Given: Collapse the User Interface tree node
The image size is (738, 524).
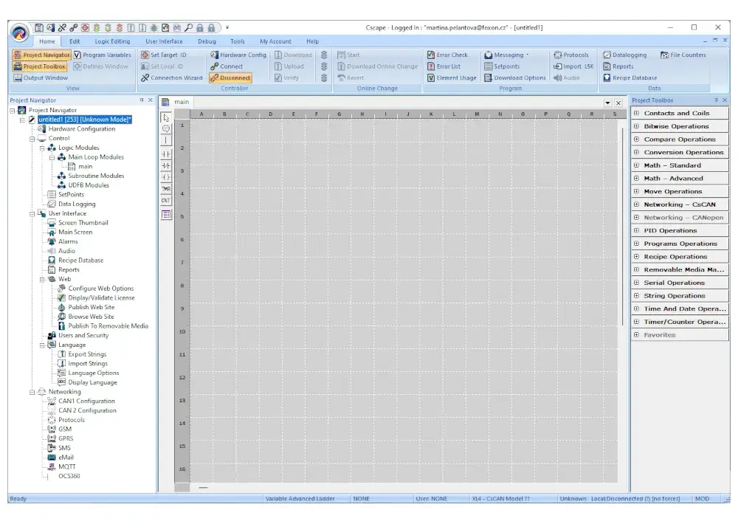Looking at the screenshot, I should [32, 214].
